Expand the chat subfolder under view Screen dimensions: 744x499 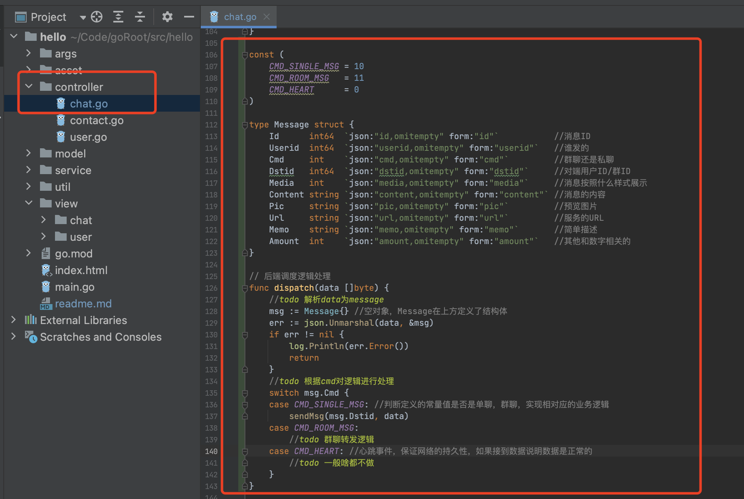click(x=43, y=220)
